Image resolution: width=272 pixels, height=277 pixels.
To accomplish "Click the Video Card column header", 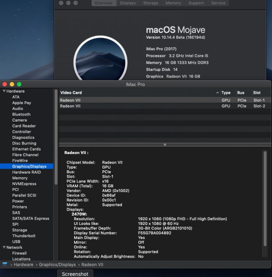I will [71, 93].
